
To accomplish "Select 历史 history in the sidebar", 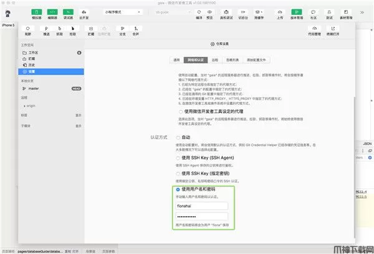I will (51, 65).
